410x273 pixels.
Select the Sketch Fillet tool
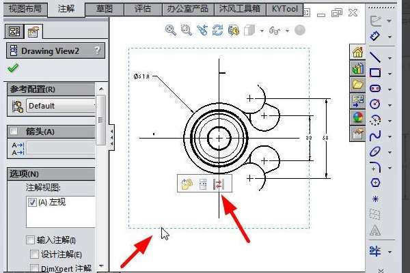375,167
